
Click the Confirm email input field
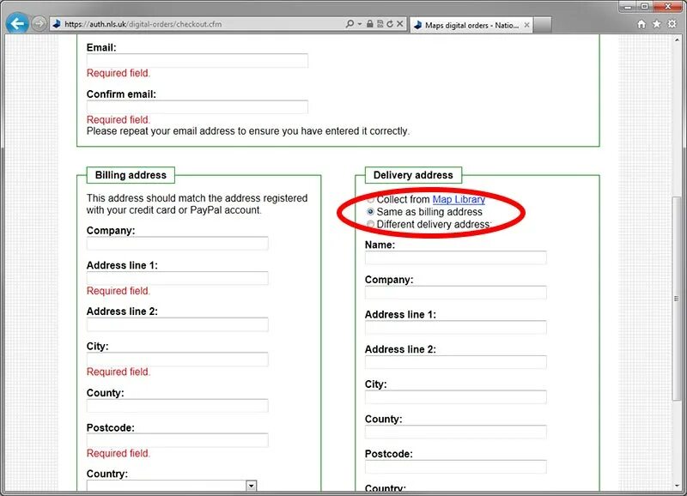(x=198, y=106)
